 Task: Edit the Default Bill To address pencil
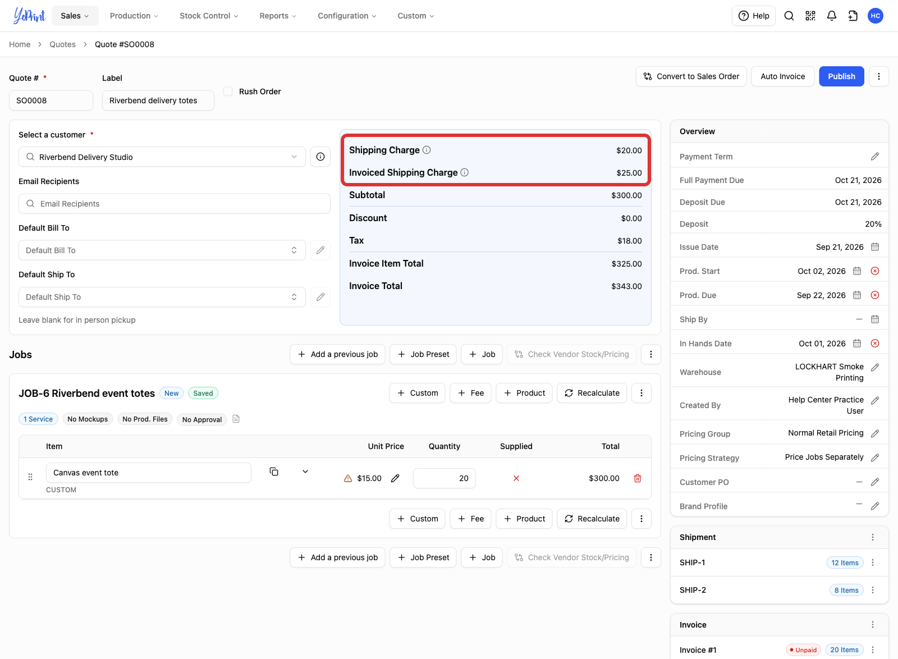(x=320, y=250)
